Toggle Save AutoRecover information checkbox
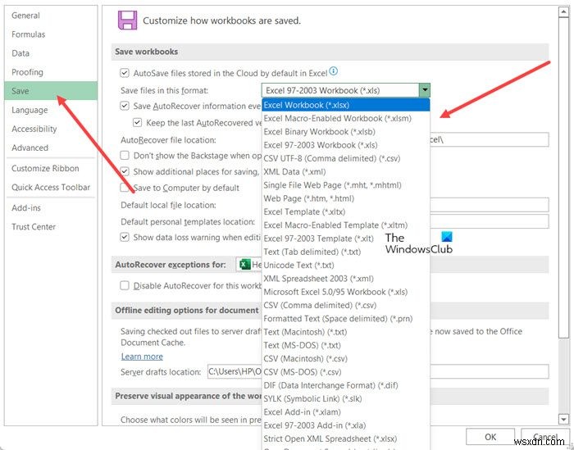Image resolution: width=574 pixels, height=450 pixels. pyautogui.click(x=125, y=106)
